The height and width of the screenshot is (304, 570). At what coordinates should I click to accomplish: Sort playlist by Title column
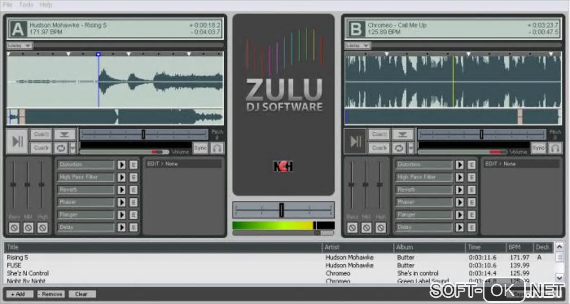[x=163, y=247]
